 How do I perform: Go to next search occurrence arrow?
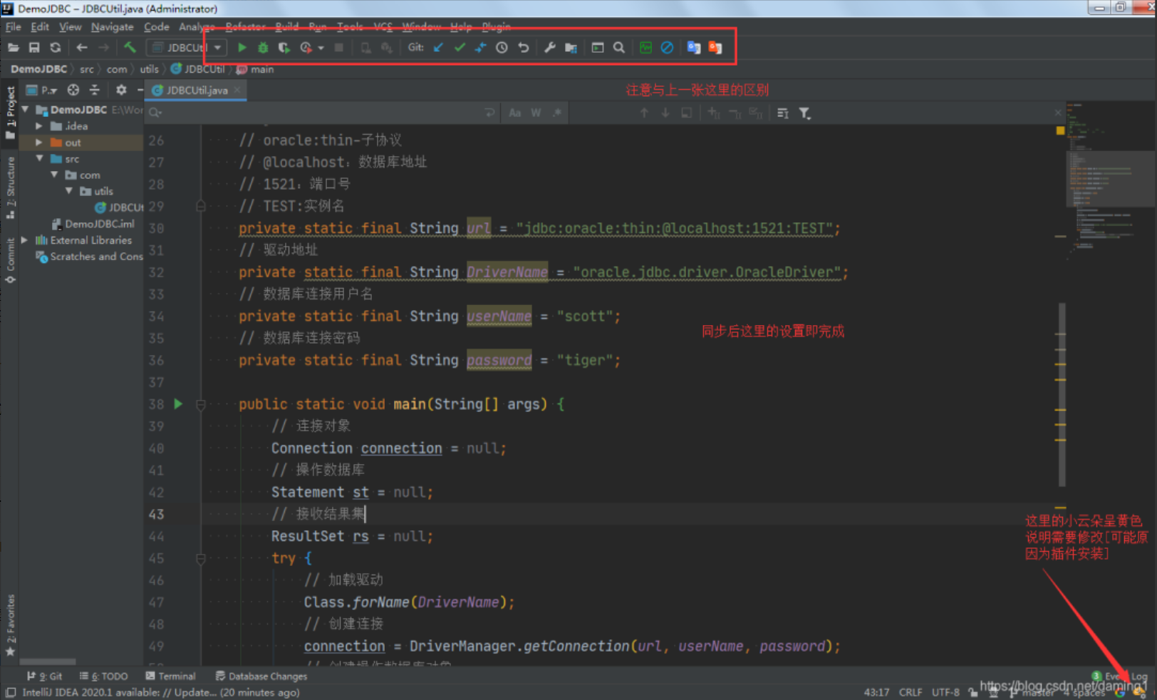click(x=665, y=113)
